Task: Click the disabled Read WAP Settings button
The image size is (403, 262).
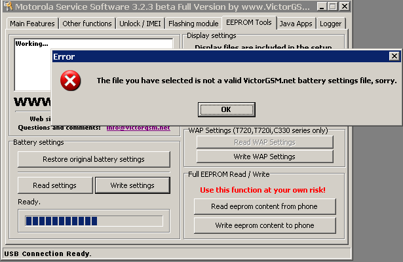Action: pyautogui.click(x=265, y=142)
